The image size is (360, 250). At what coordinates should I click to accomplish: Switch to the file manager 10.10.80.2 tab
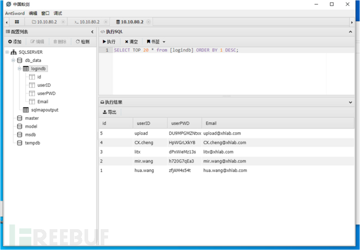pos(44,22)
